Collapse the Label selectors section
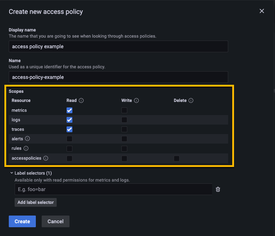Screen dimensions: 275x236 tap(12, 173)
